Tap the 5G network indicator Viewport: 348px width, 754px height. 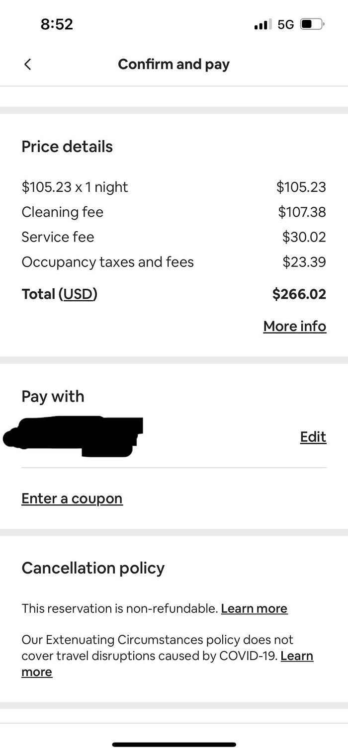[x=286, y=23]
